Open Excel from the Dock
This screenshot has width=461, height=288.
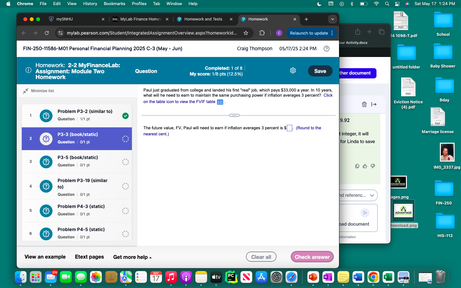(x=388, y=277)
